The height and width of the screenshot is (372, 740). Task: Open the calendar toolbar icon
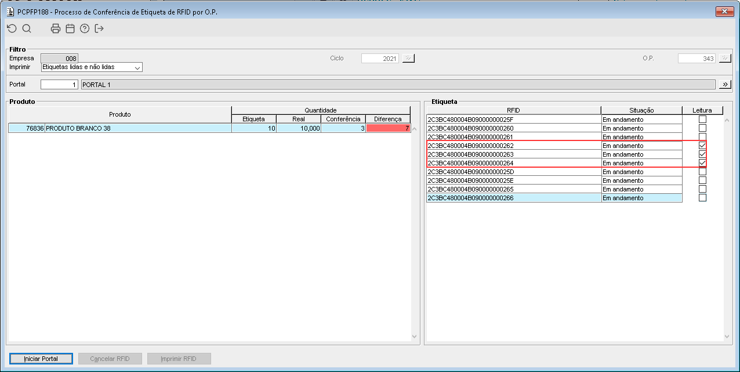[x=70, y=28]
